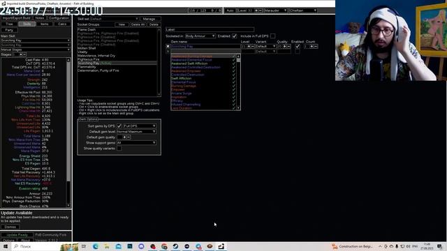Viewport: 447px width, 251px height.
Task: Select the Flammability socket group
Action: (117, 67)
